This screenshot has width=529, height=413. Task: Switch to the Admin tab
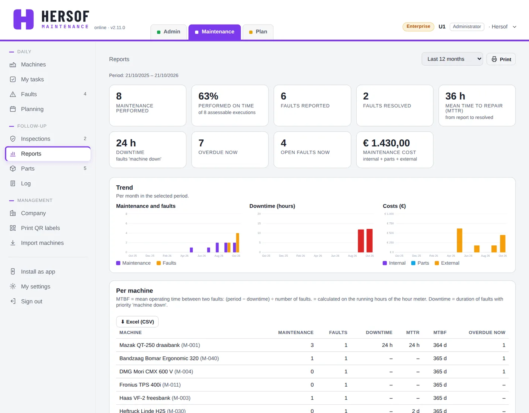point(169,32)
